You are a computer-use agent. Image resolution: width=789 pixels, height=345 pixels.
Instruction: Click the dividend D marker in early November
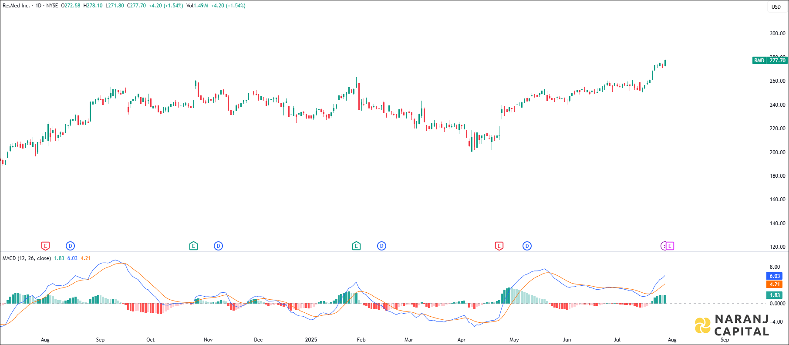tap(218, 246)
